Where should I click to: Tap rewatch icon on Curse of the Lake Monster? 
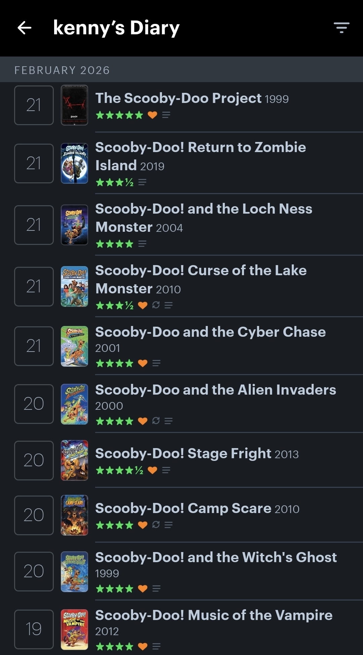[156, 305]
